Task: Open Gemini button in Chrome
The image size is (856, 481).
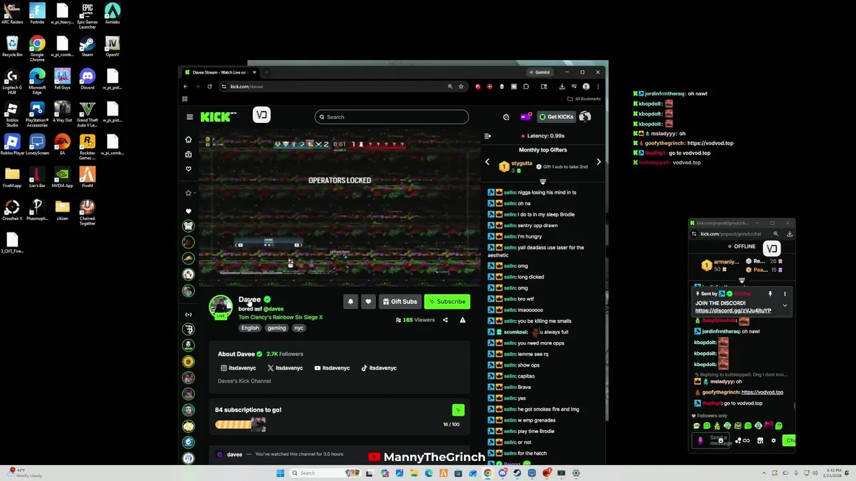Action: pos(539,72)
